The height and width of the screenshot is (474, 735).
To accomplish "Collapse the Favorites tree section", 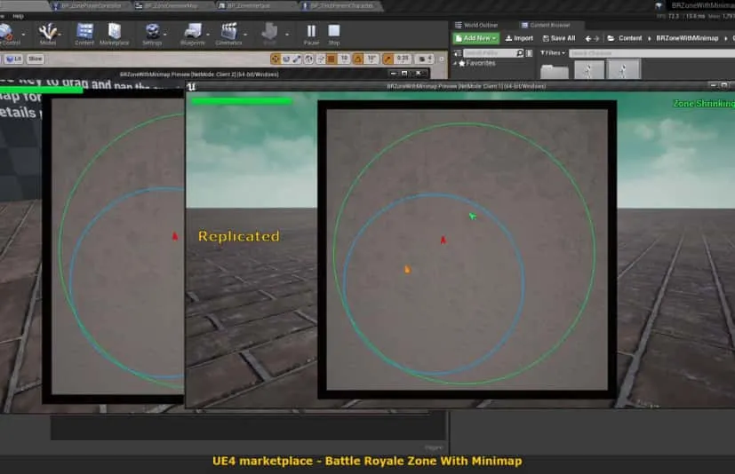I will (x=455, y=63).
